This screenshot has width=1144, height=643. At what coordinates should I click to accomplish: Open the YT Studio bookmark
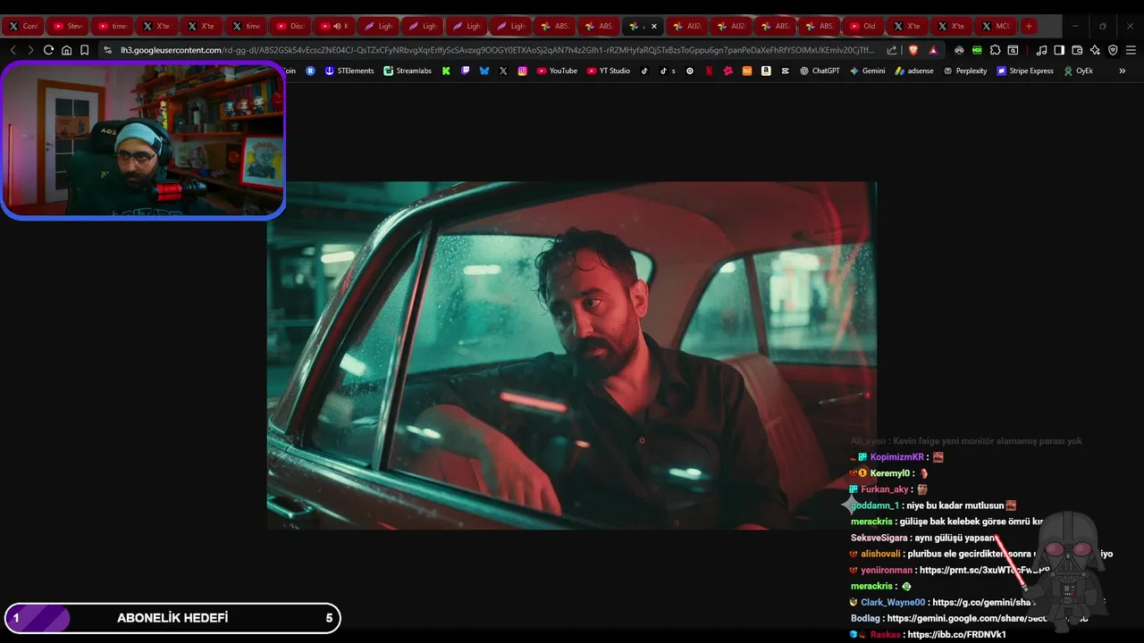click(x=609, y=71)
